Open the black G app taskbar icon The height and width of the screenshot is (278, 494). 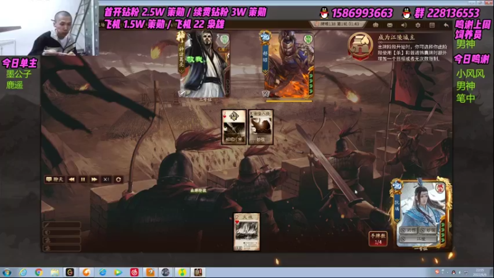[x=70, y=272]
